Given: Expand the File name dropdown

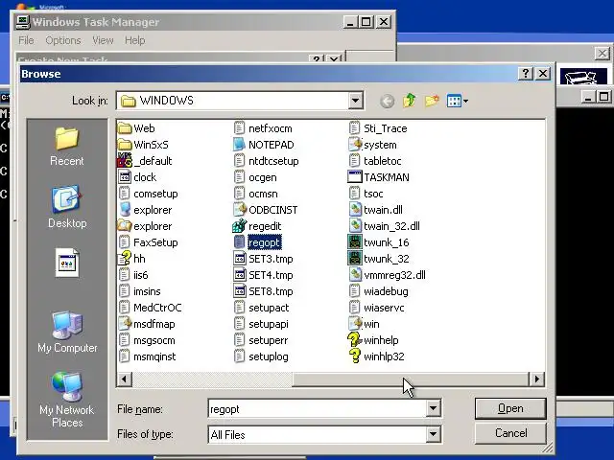Looking at the screenshot, I should coord(433,409).
